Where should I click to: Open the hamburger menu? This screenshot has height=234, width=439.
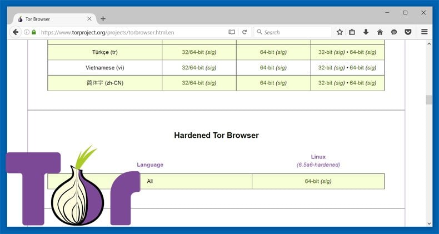(x=425, y=32)
